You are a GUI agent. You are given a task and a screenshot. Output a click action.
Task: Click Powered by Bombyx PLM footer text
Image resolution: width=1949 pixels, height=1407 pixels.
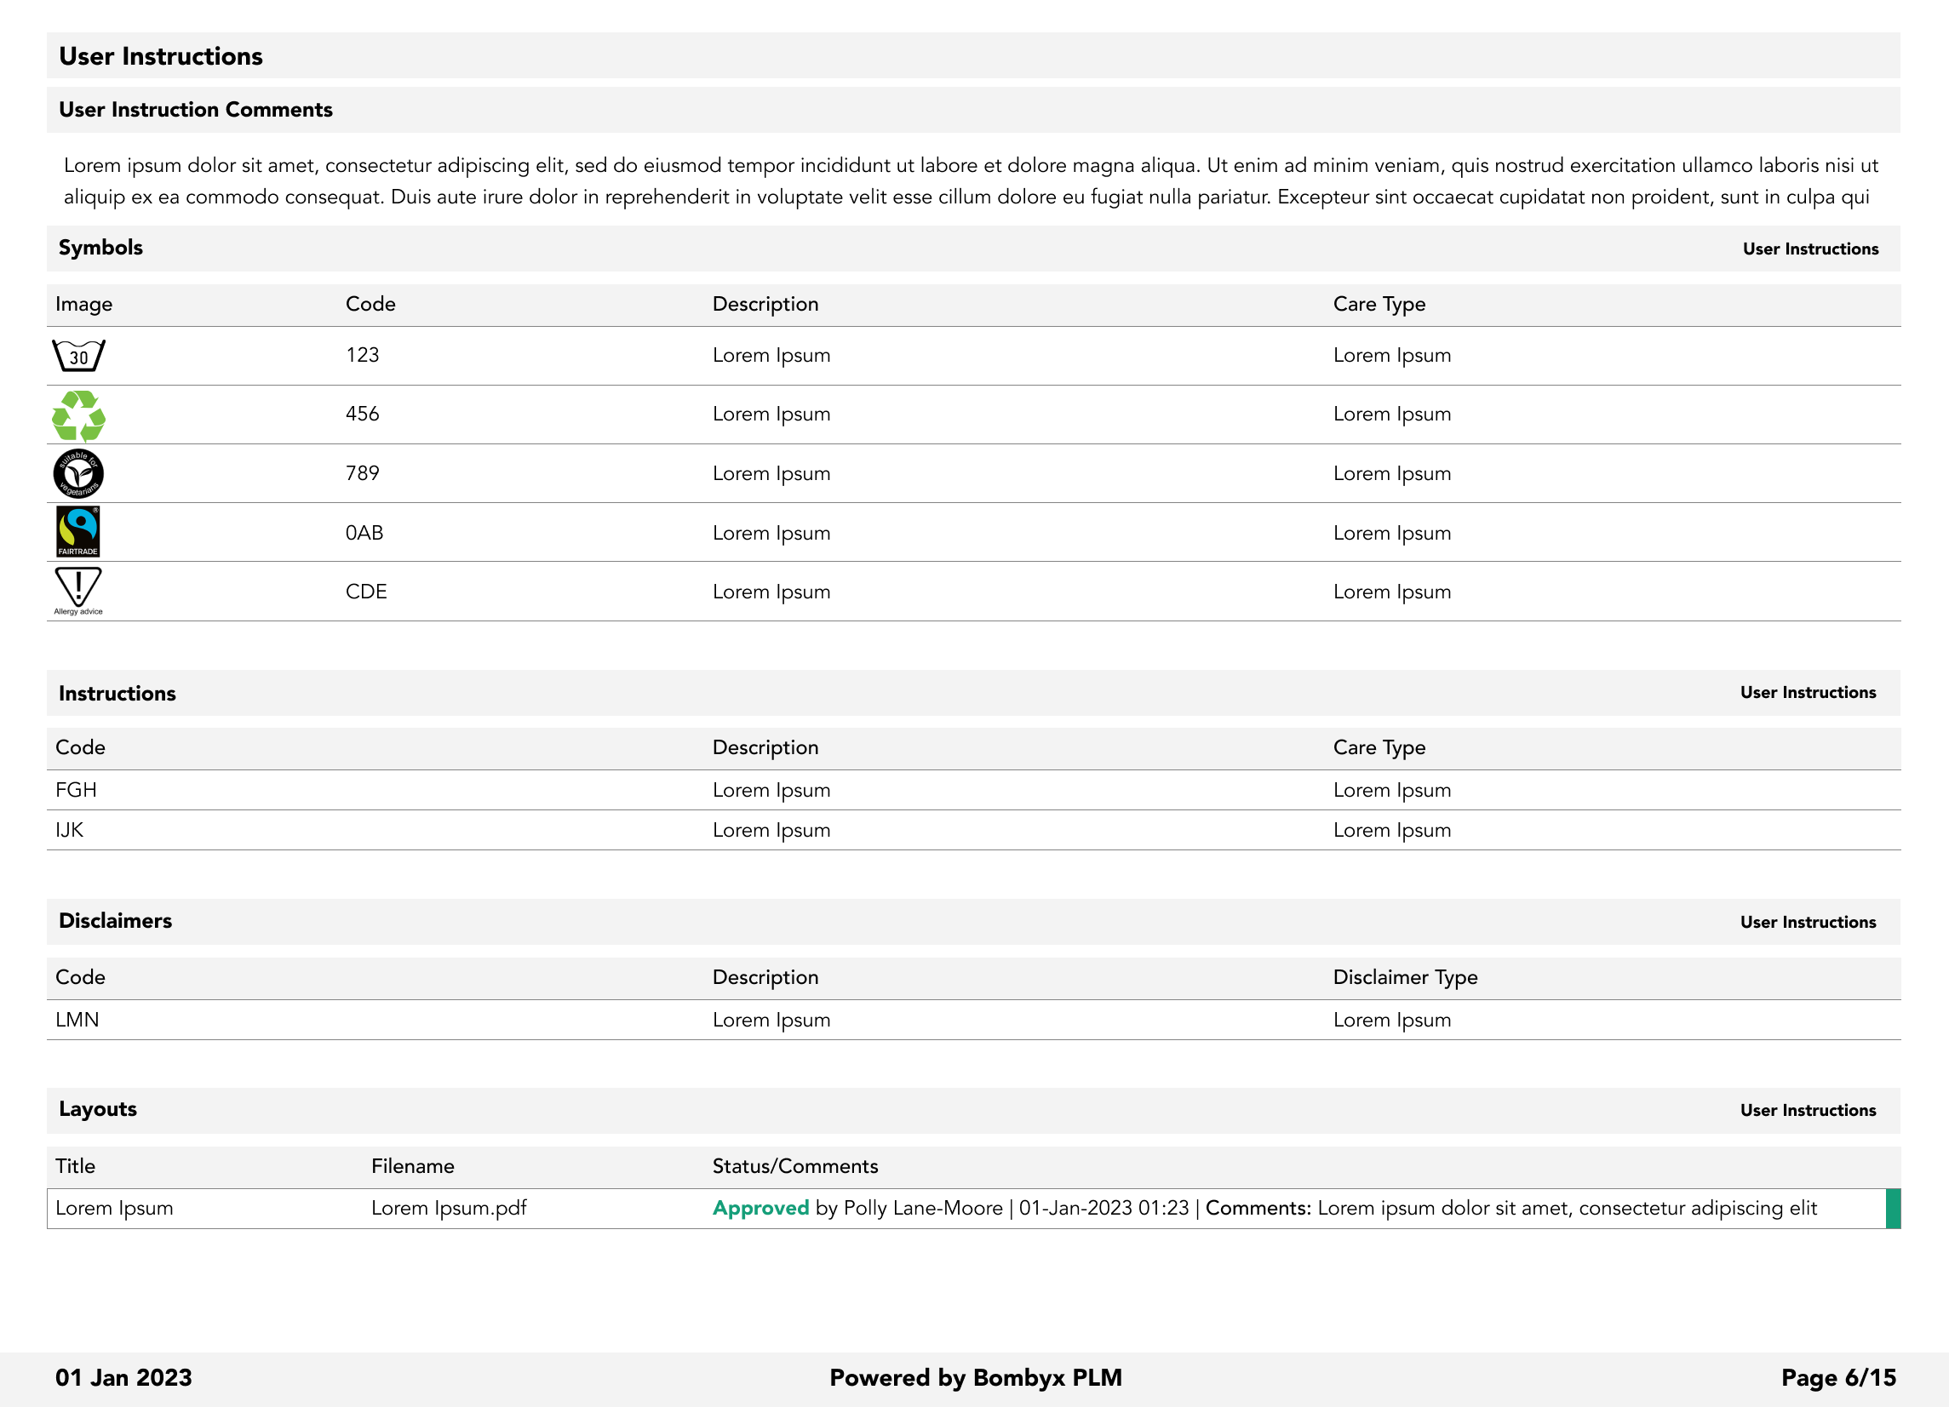[976, 1378]
